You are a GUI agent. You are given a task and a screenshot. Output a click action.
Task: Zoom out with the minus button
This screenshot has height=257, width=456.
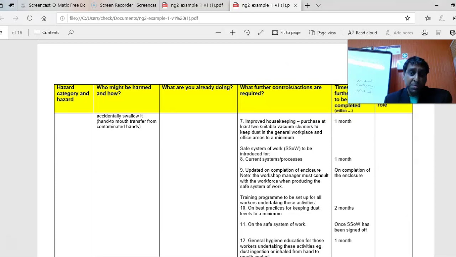(x=218, y=32)
